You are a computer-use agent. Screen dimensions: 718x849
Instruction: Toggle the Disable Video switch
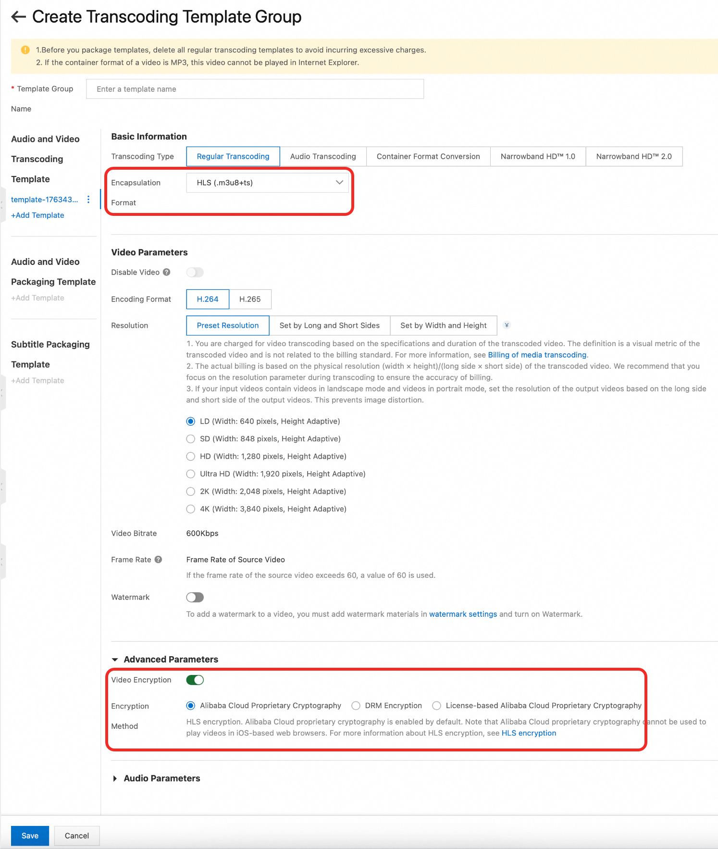click(x=195, y=273)
